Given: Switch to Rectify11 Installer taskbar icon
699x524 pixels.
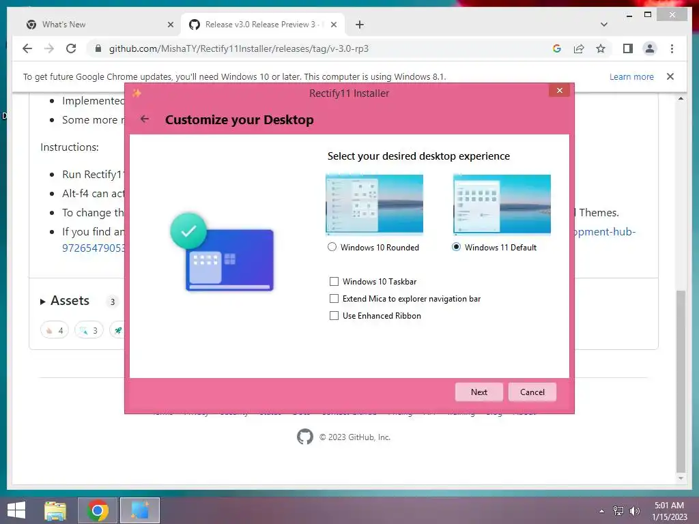Looking at the screenshot, I should tap(140, 510).
